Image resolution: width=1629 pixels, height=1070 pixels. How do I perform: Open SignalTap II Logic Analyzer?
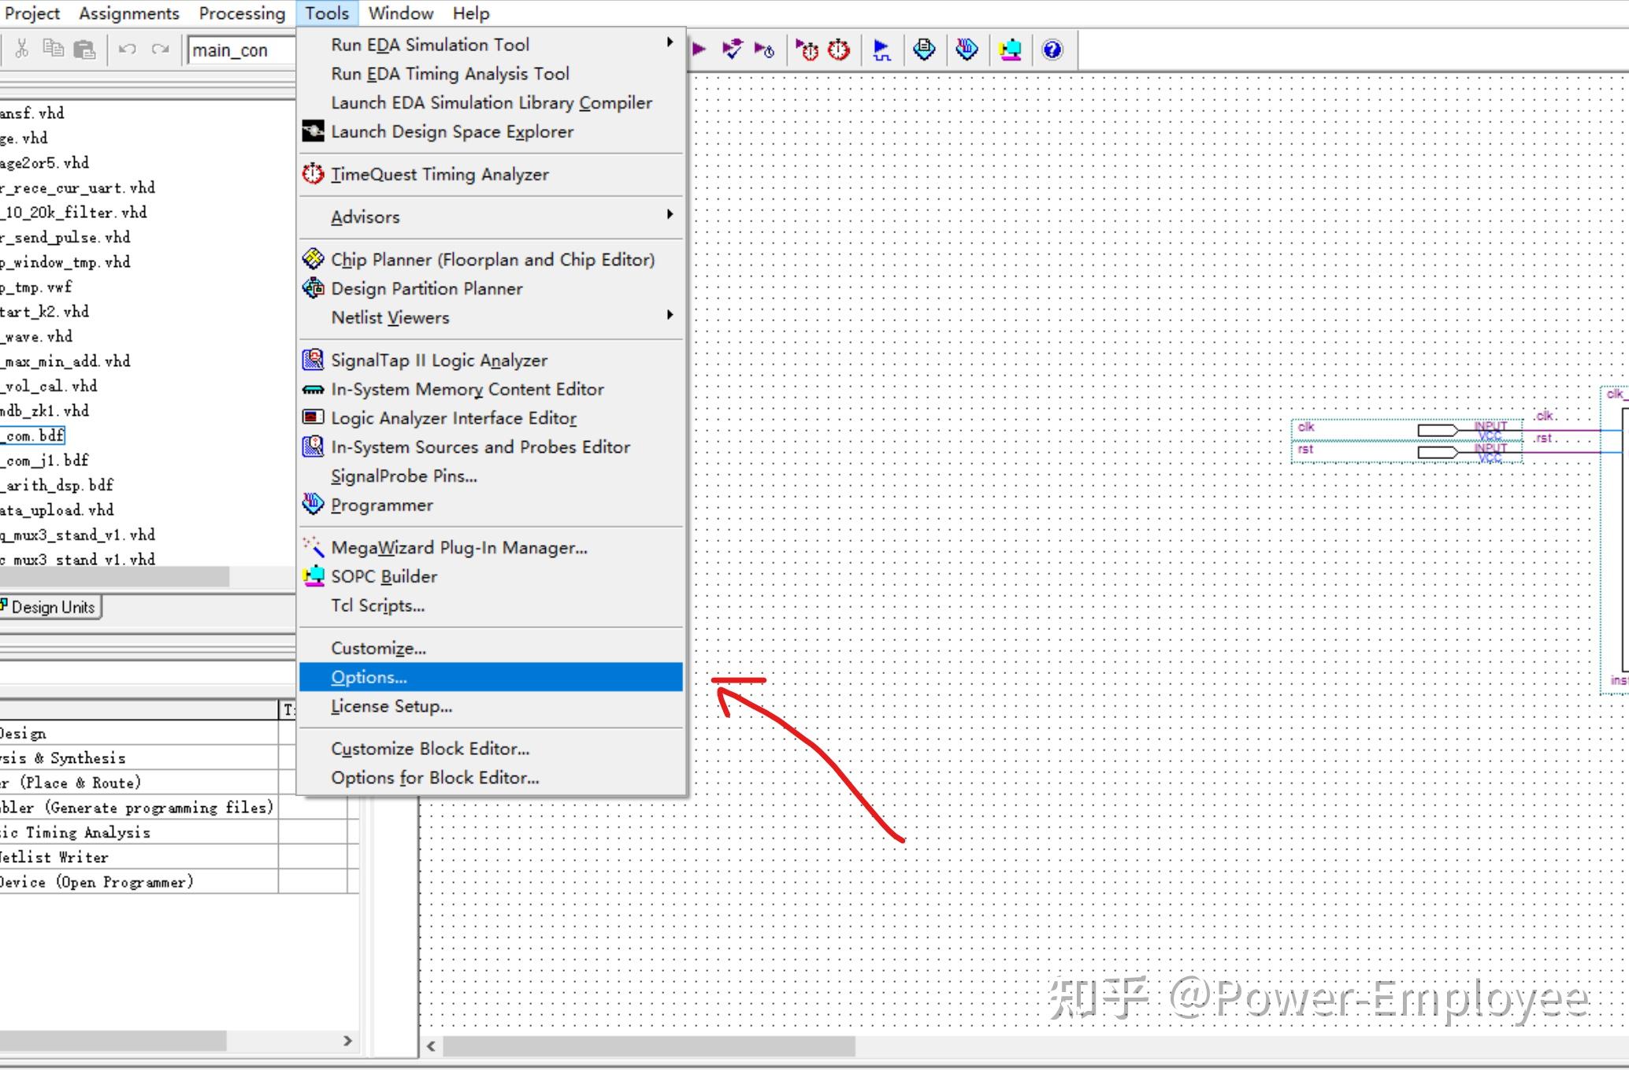tap(439, 360)
